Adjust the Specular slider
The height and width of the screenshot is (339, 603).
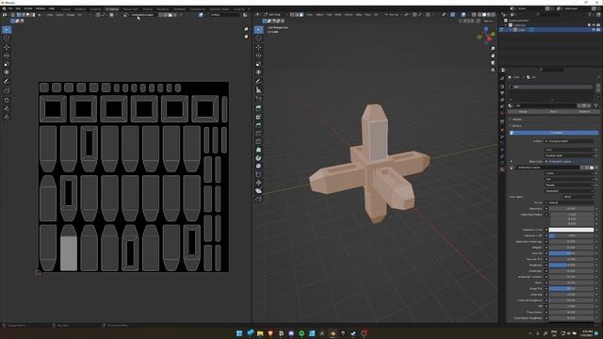(x=571, y=253)
